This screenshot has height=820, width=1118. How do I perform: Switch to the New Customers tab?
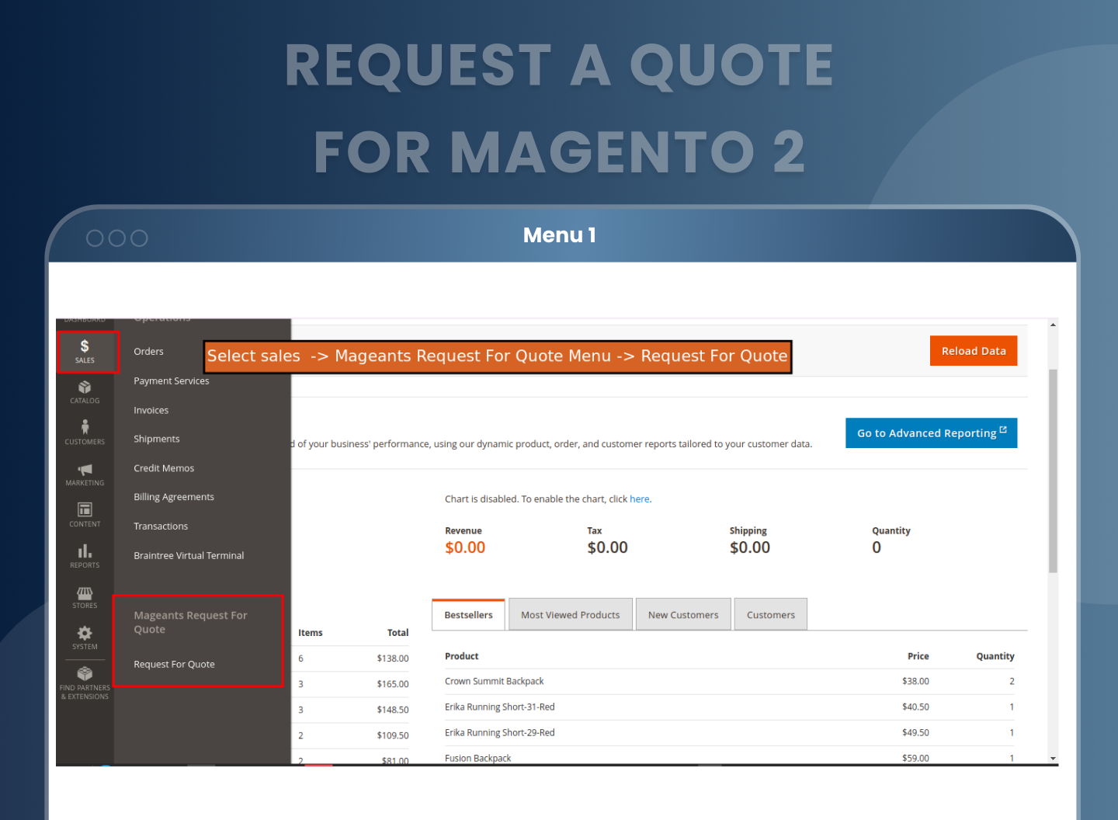pos(683,615)
